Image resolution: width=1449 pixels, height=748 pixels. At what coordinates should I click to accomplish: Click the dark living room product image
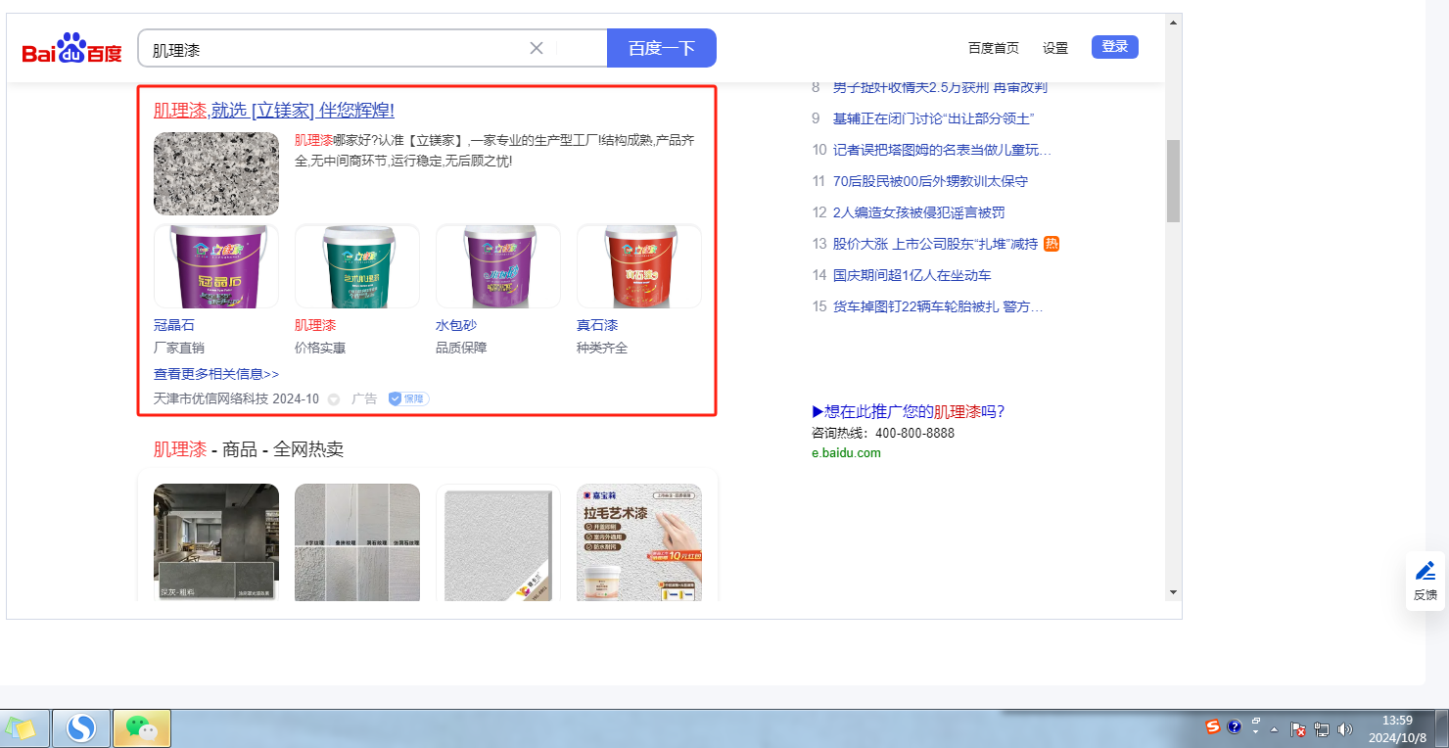tap(216, 542)
